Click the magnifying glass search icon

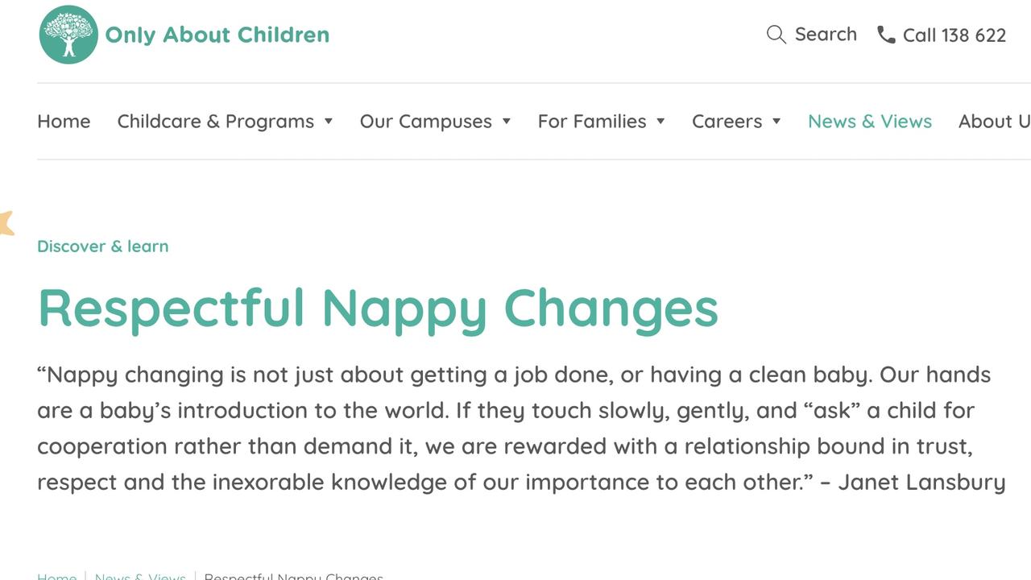tap(776, 35)
